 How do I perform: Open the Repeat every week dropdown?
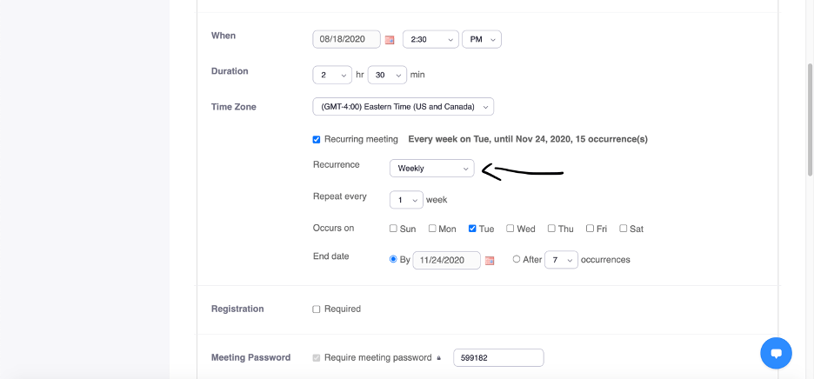tap(406, 200)
